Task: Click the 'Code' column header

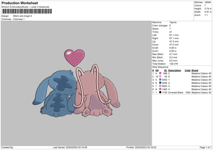Action: tap(187, 70)
